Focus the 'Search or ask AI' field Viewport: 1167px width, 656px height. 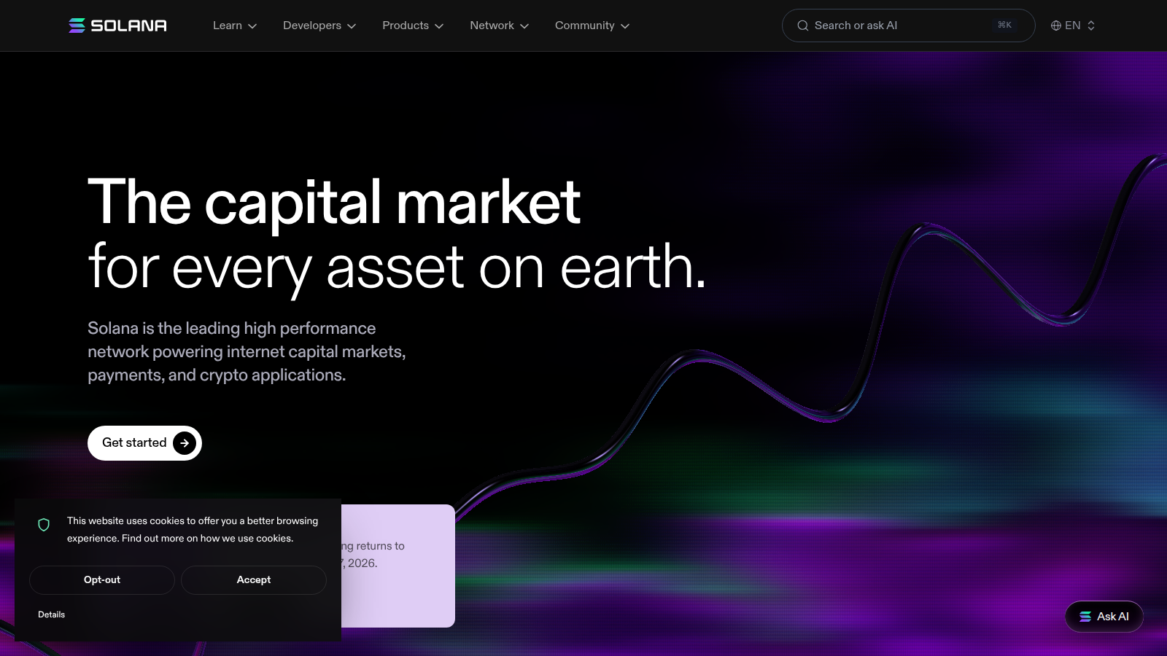[908, 26]
